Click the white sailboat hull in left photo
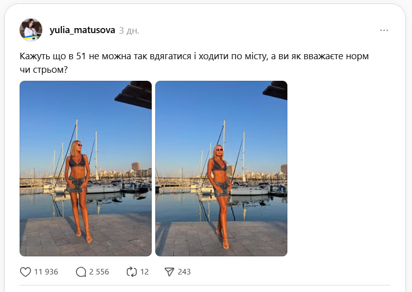The image size is (412, 292). click(x=104, y=189)
